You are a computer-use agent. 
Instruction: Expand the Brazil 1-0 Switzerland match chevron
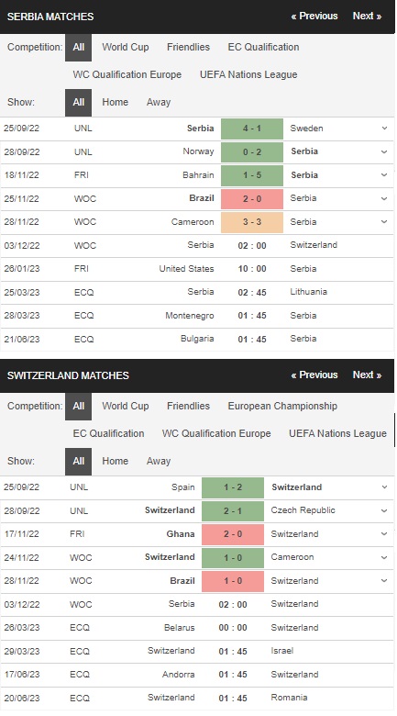click(384, 581)
